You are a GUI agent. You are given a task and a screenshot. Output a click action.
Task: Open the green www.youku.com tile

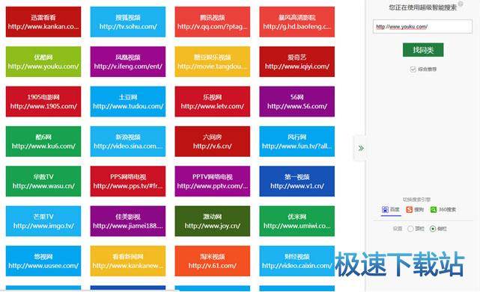pos(43,62)
